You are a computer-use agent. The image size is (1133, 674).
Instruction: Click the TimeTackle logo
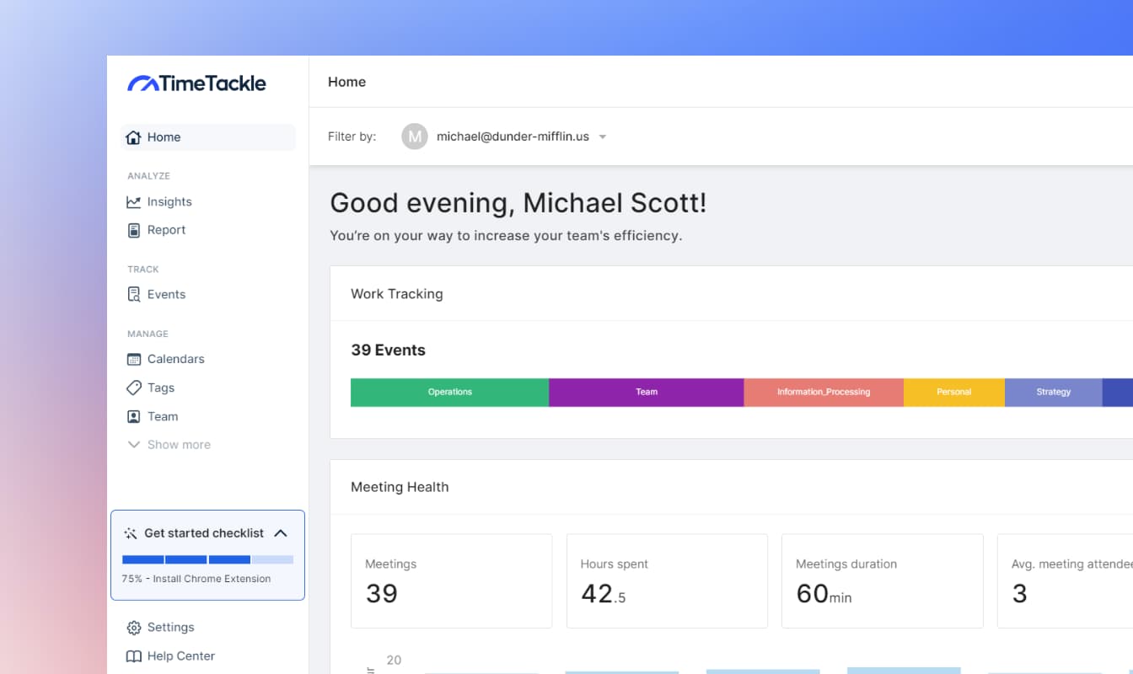196,83
